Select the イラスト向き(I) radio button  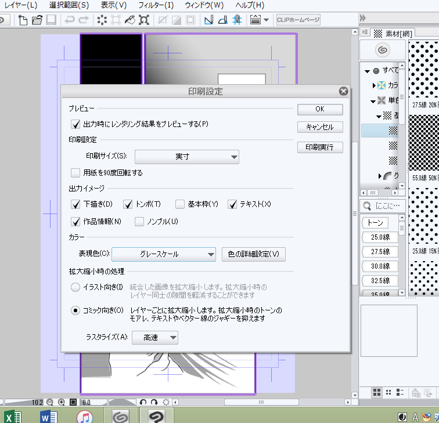pos(75,287)
